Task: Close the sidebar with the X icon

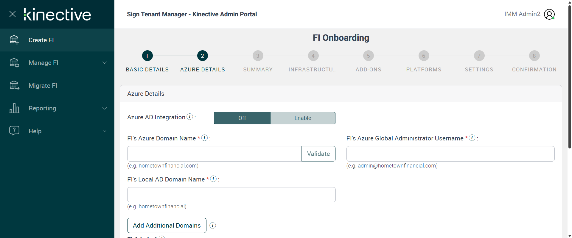Action: 13,14
